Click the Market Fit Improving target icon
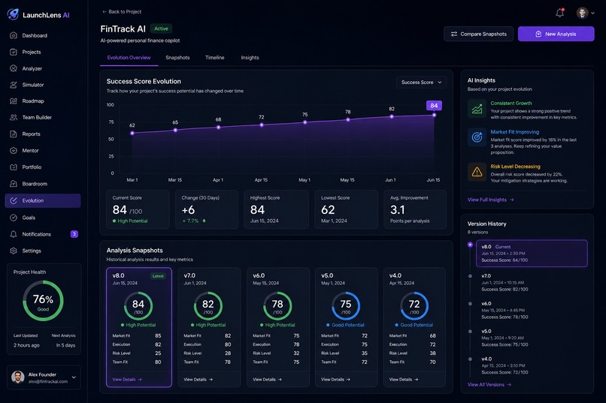The image size is (606, 403). [x=477, y=137]
